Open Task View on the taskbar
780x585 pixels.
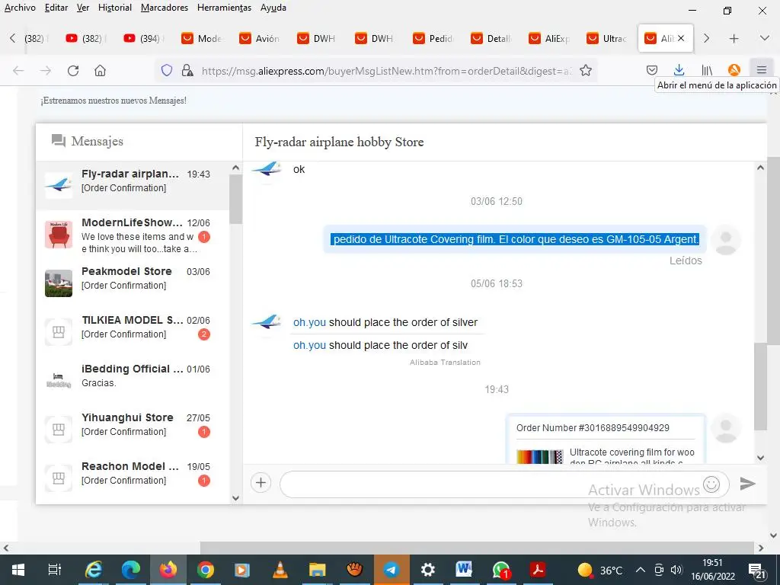55,570
